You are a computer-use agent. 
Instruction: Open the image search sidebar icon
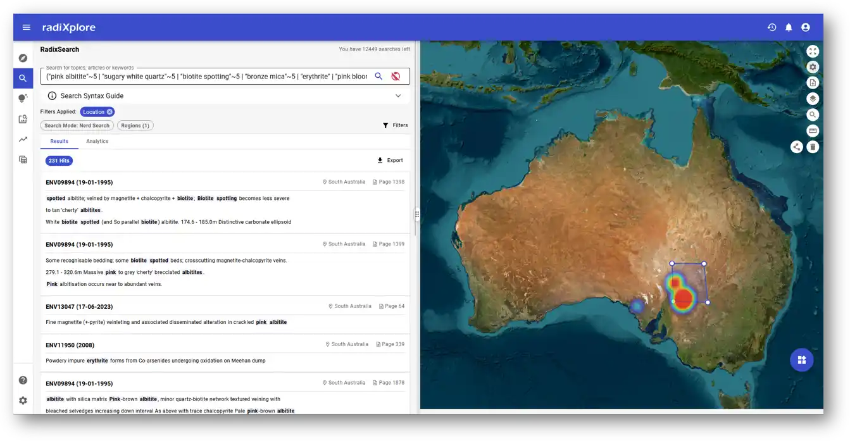pos(23,119)
